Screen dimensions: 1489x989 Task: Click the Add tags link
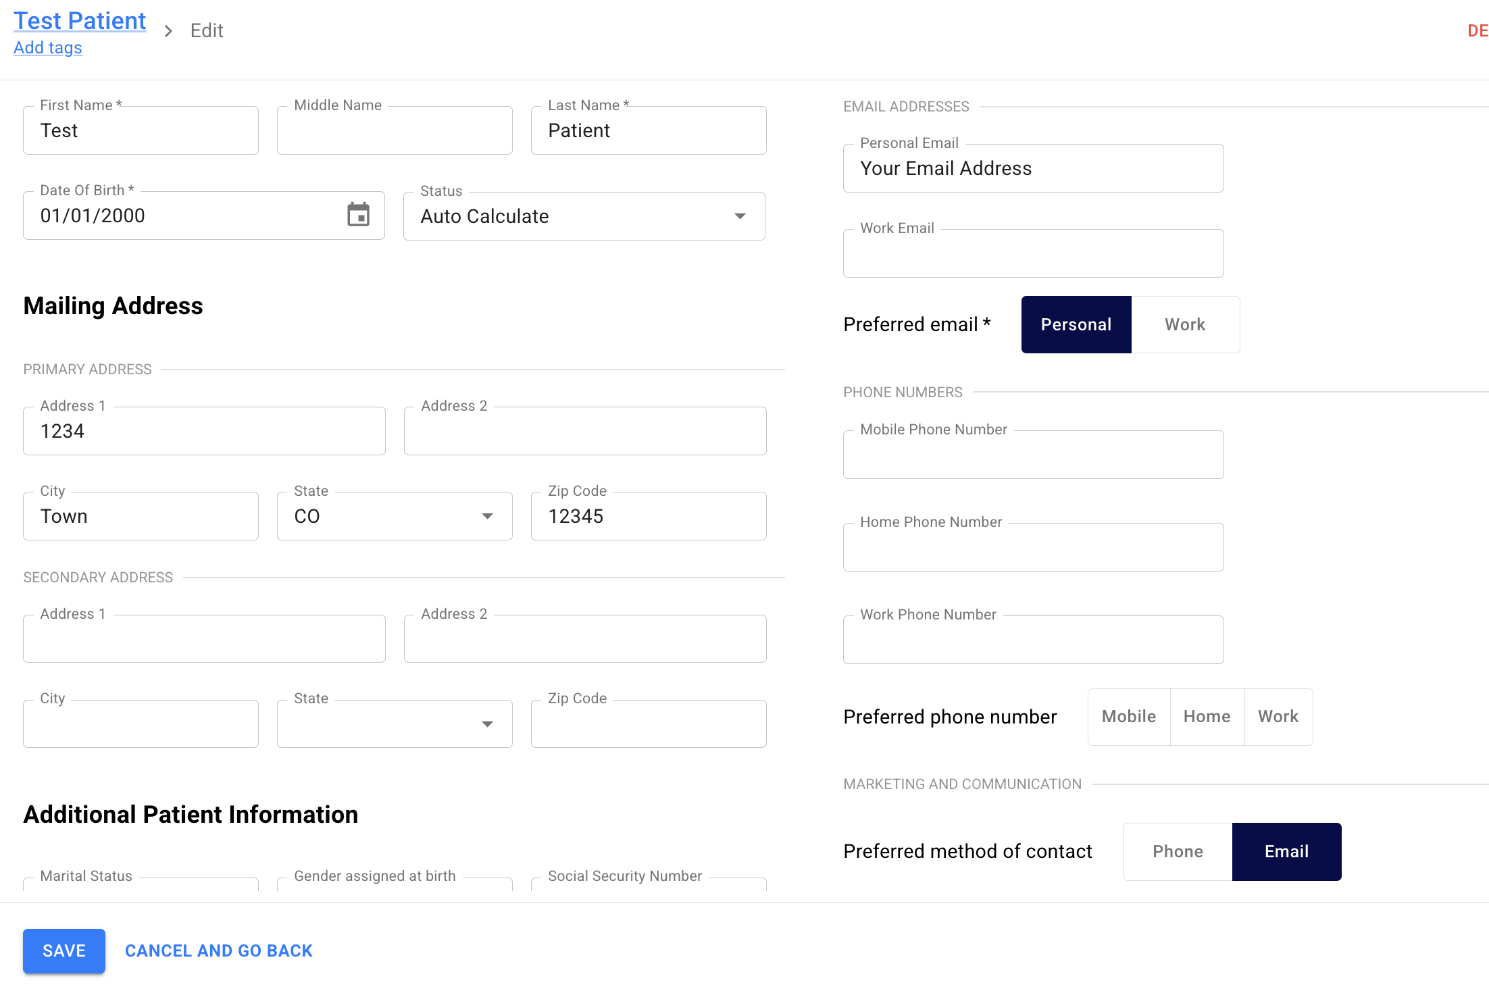[48, 48]
